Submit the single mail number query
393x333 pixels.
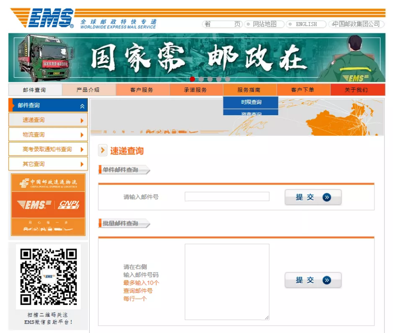[313, 197]
